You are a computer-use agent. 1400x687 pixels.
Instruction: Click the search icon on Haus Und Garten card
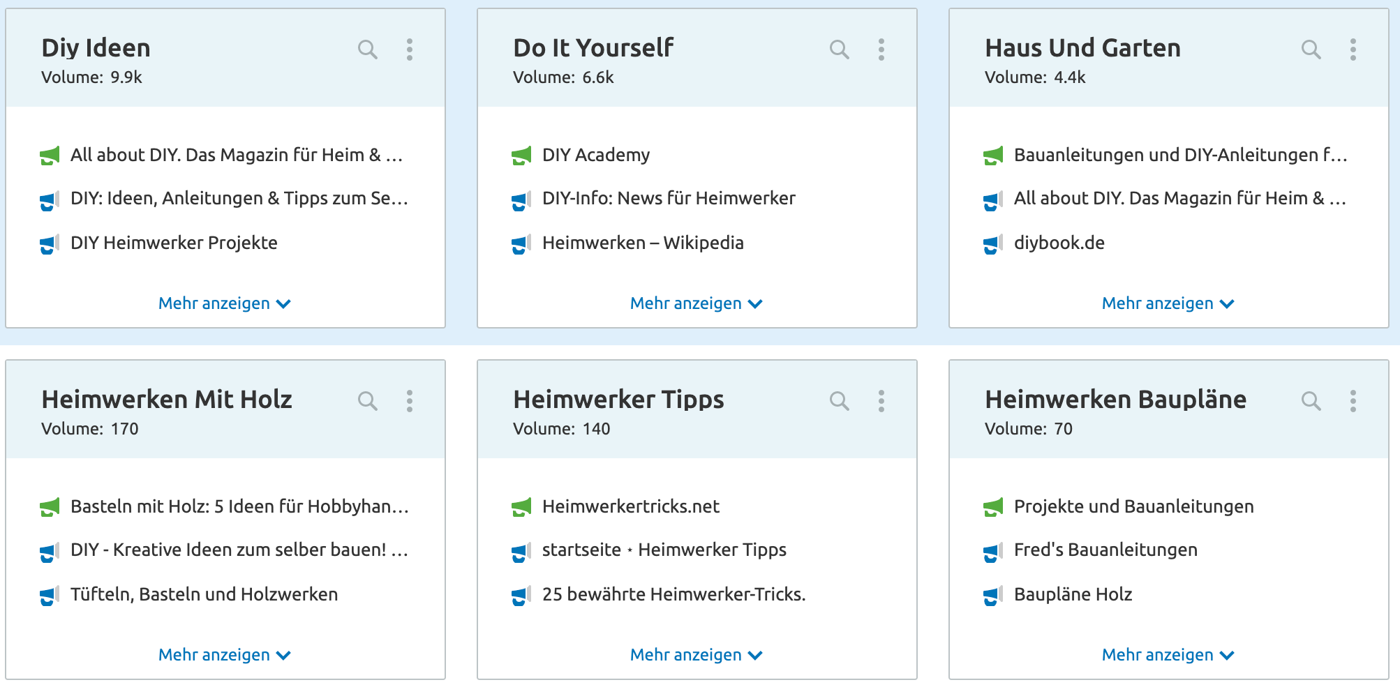click(1311, 50)
